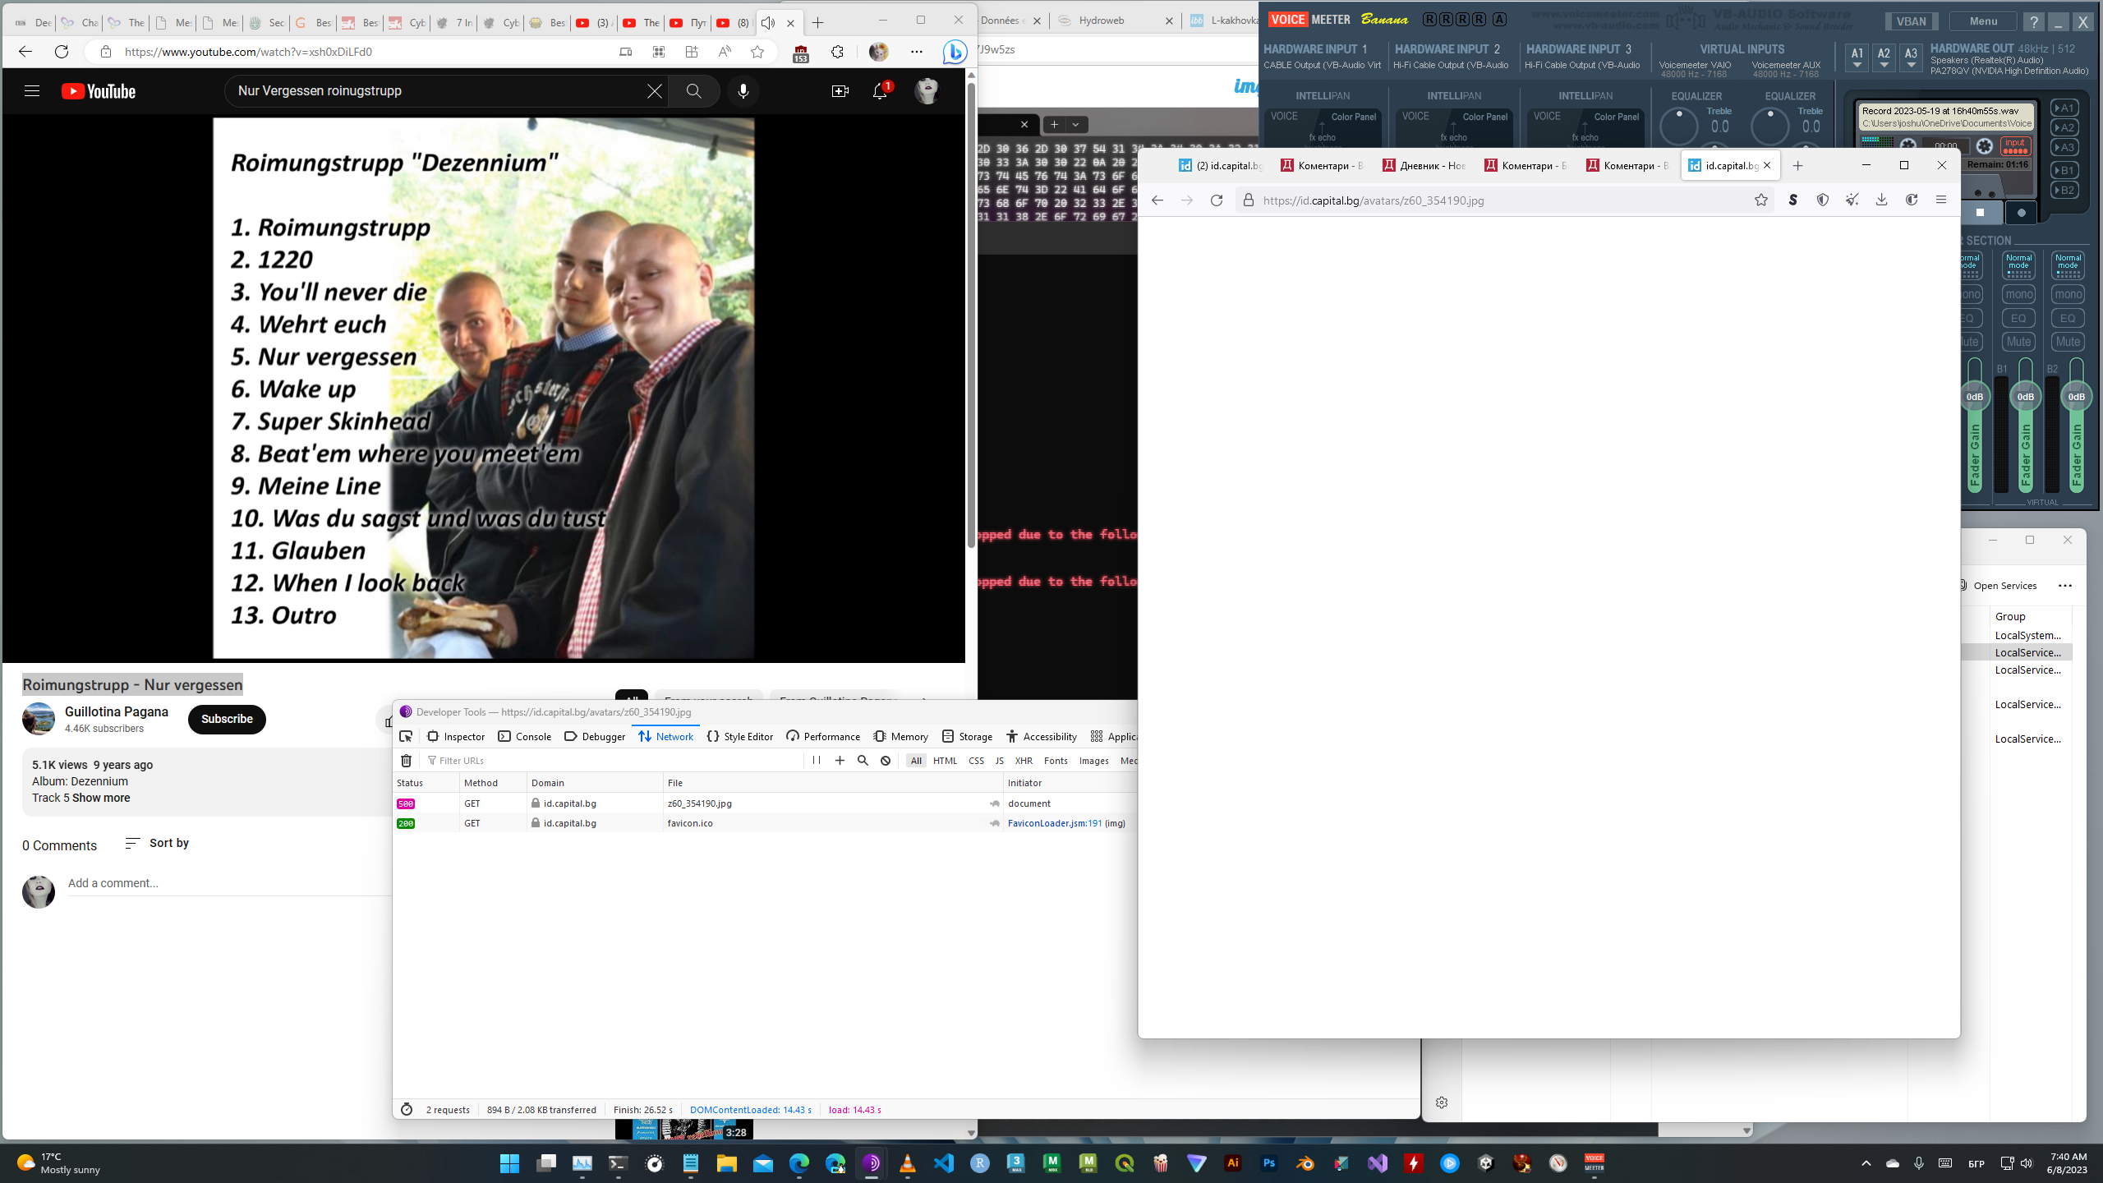Toggle recorder output to bus B2

2064,191
